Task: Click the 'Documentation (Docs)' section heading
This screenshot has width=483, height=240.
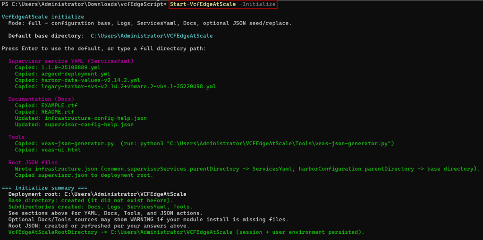Action: pyautogui.click(x=41, y=99)
